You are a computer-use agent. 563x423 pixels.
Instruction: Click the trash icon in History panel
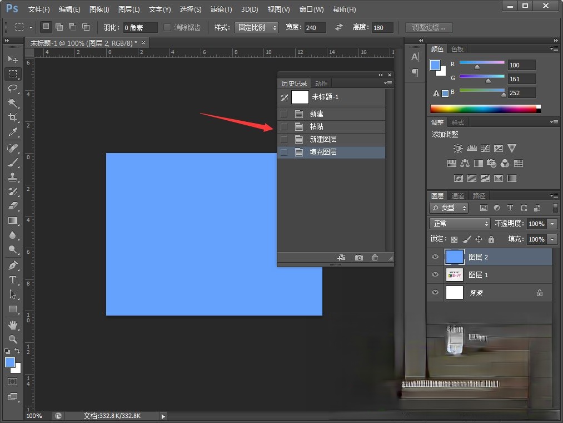pos(375,258)
